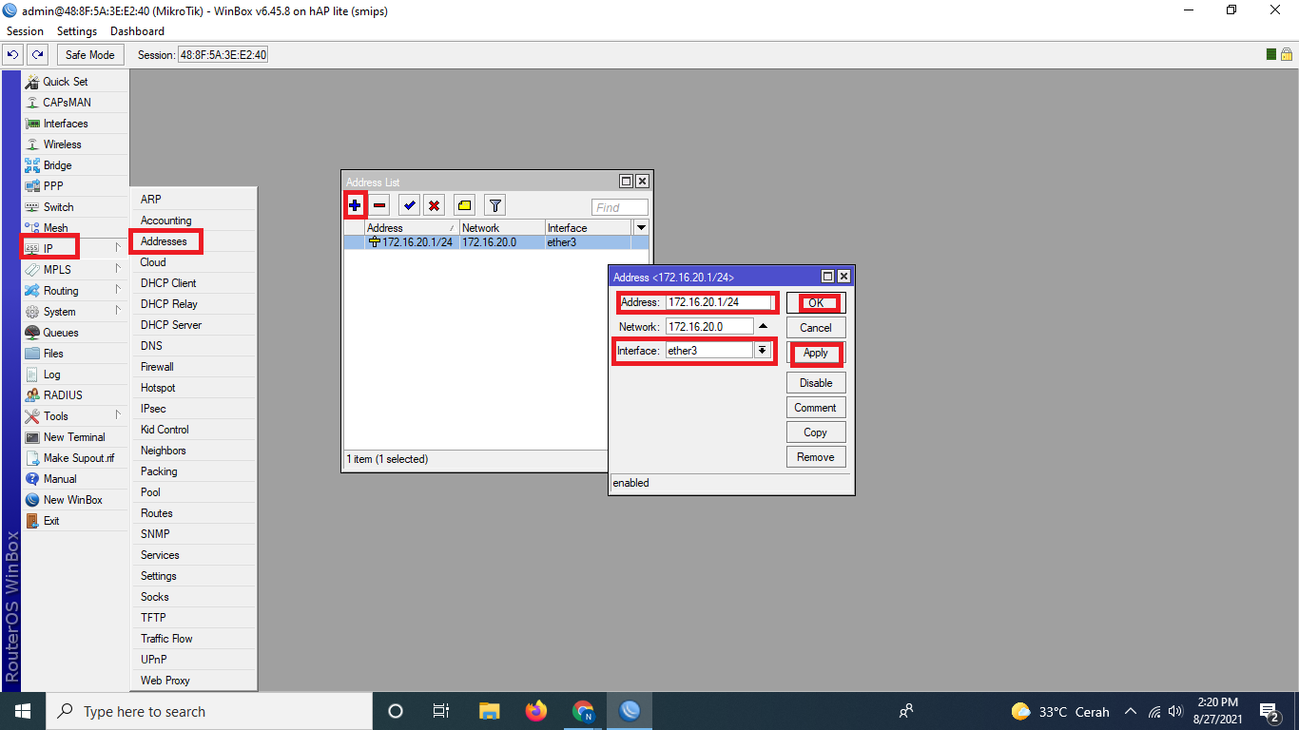The height and width of the screenshot is (730, 1299).
Task: Click OK in Address dialog
Action: tap(816, 303)
